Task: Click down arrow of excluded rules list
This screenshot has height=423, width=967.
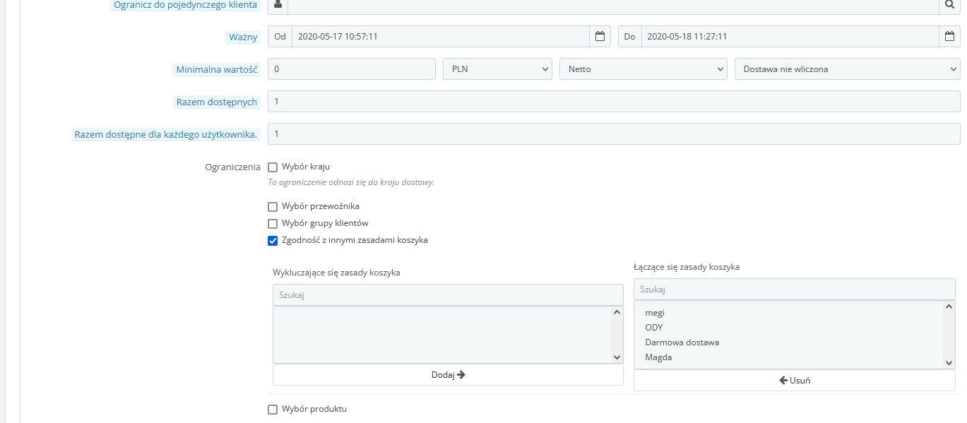Action: (x=617, y=357)
